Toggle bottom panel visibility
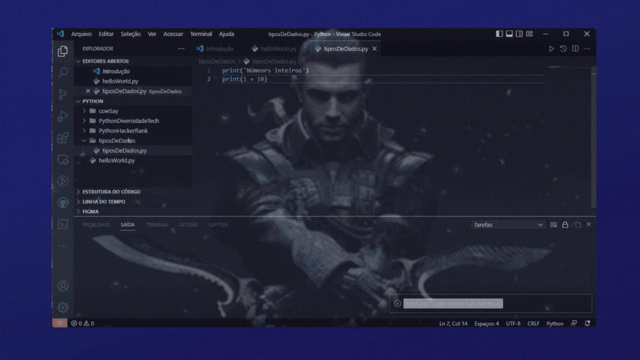Viewport: 640px width, 360px height. click(x=509, y=34)
